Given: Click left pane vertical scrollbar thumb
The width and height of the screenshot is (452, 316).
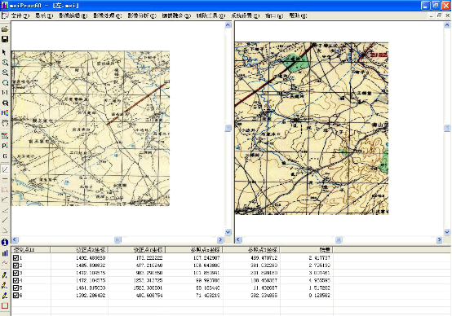Looking at the screenshot, I should point(228,128).
